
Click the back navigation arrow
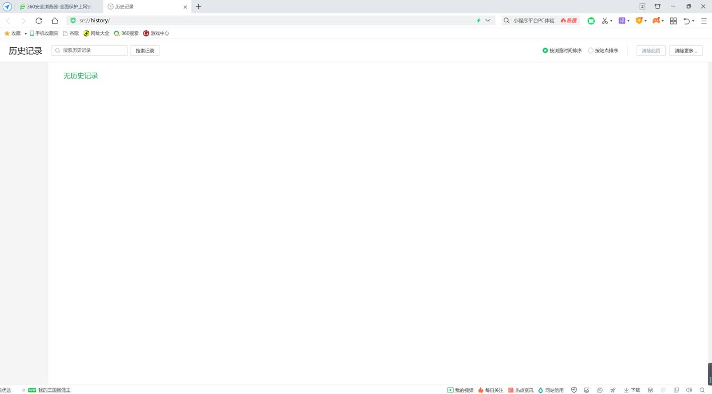(x=8, y=21)
